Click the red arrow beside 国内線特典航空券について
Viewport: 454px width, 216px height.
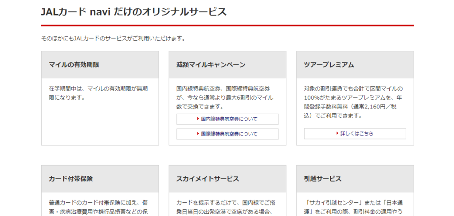[x=198, y=119]
